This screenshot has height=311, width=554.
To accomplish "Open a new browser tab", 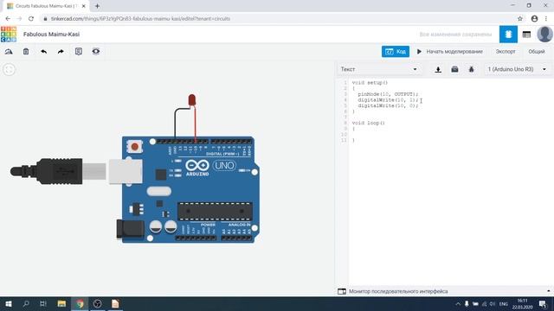I will (x=97, y=6).
